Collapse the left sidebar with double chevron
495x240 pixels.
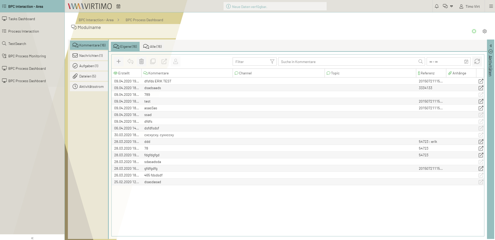32,238
